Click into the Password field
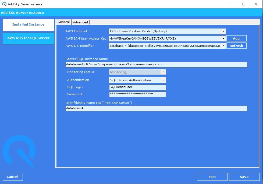The width and height of the screenshot is (263, 184). coord(137,94)
